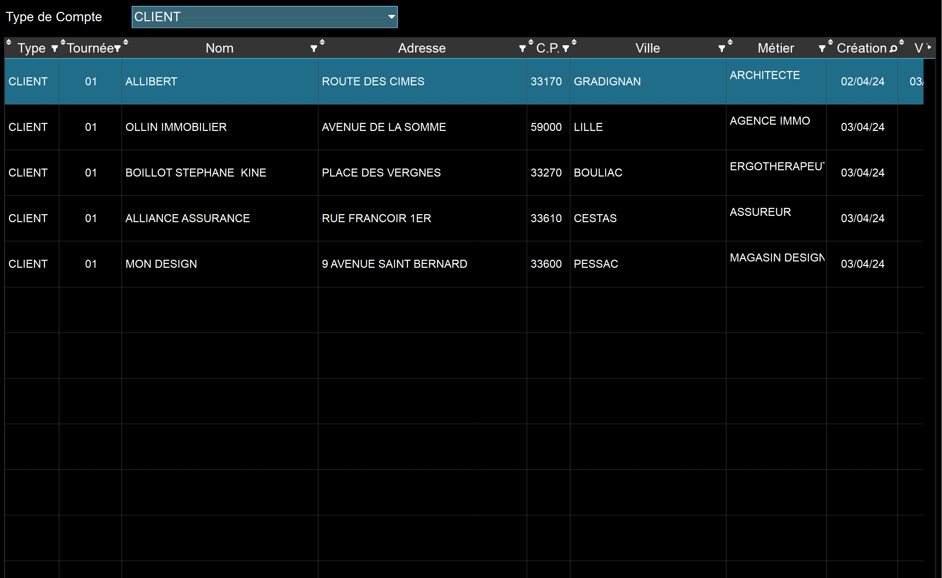942x578 pixels.
Task: Click the sort arrows of C.P. column
Action: 531,42
